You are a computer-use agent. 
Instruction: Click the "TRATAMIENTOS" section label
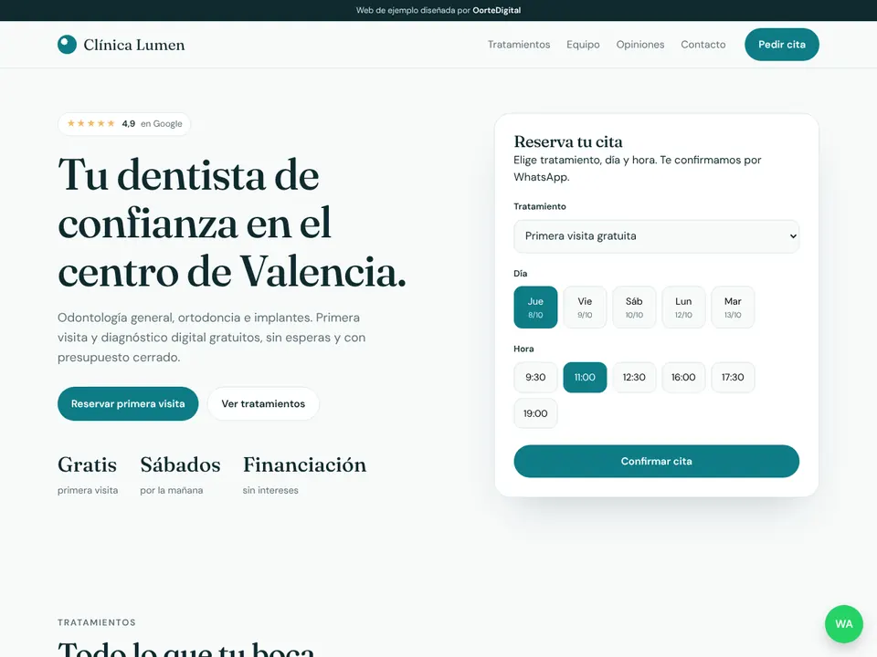click(97, 622)
